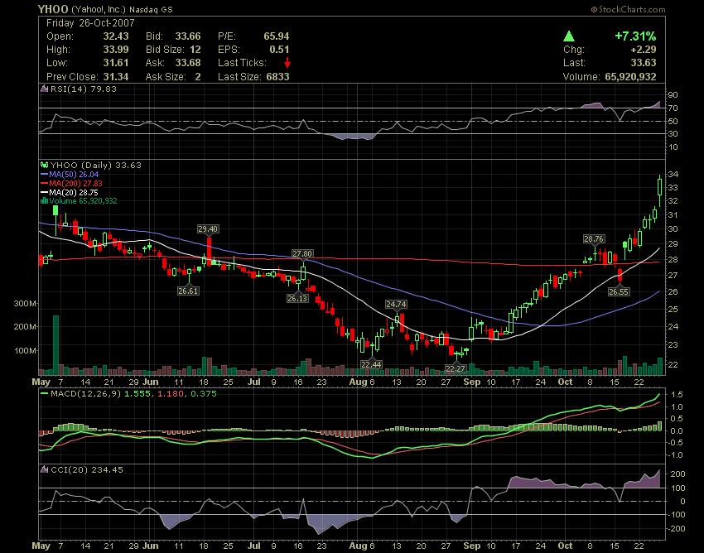Click the green MACD legend line marker
Viewport: 704px width, 553px height.
coord(44,393)
